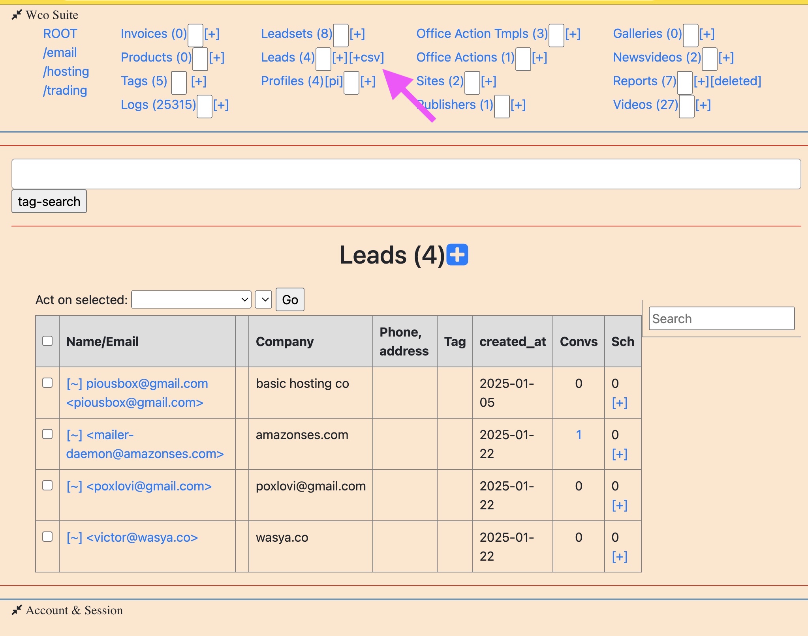The image size is (808, 636).
Task: Click inside the Search field
Action: [722, 318]
